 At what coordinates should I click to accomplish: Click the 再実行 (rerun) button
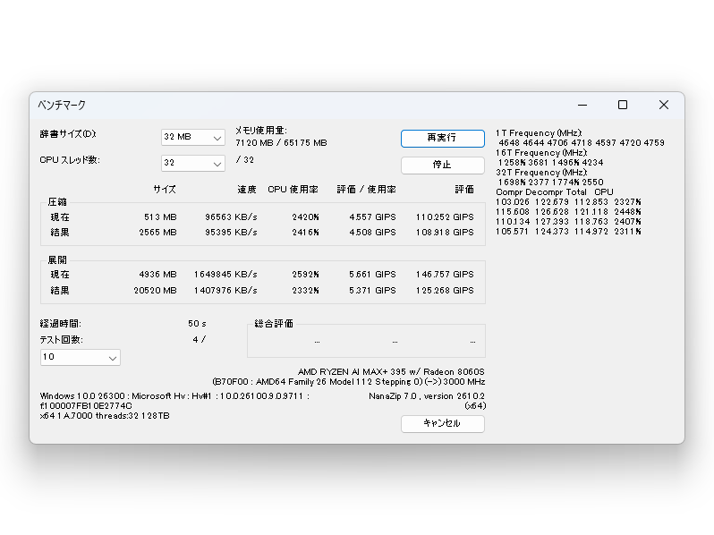tap(443, 139)
